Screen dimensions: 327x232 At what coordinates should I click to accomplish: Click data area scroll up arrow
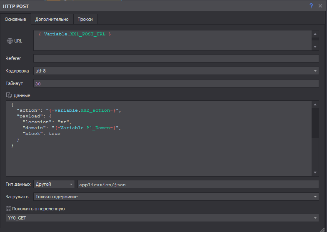[315, 105]
